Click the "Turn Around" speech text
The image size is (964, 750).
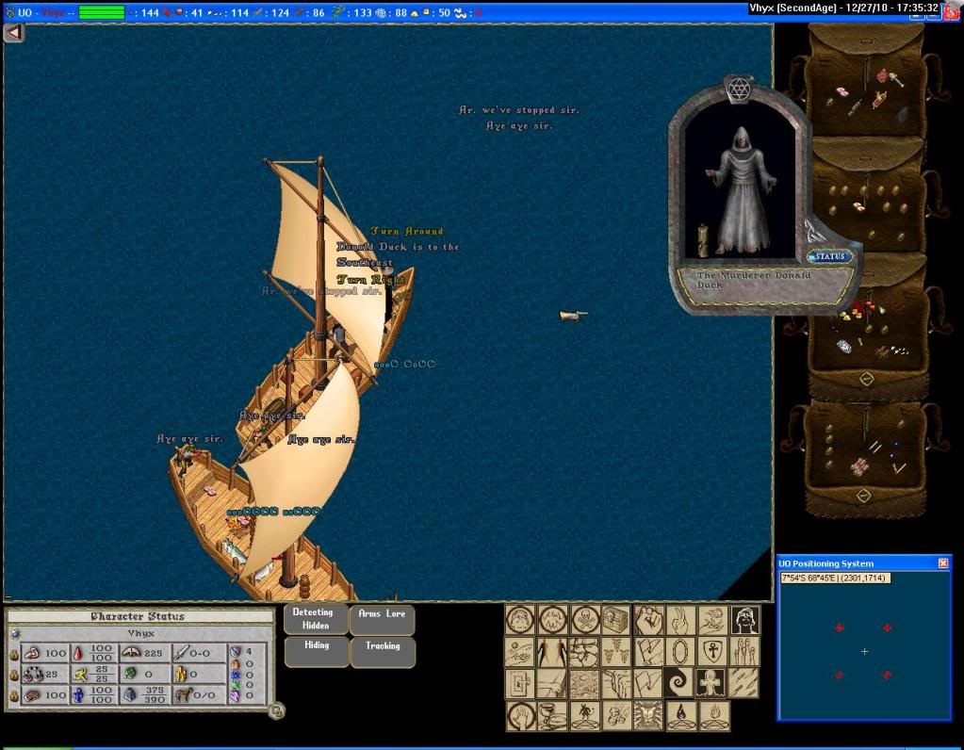pos(407,231)
